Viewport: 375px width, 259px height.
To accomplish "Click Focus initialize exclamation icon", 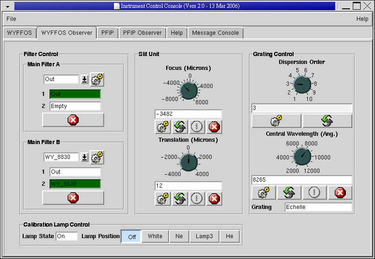I will pyautogui.click(x=197, y=126).
